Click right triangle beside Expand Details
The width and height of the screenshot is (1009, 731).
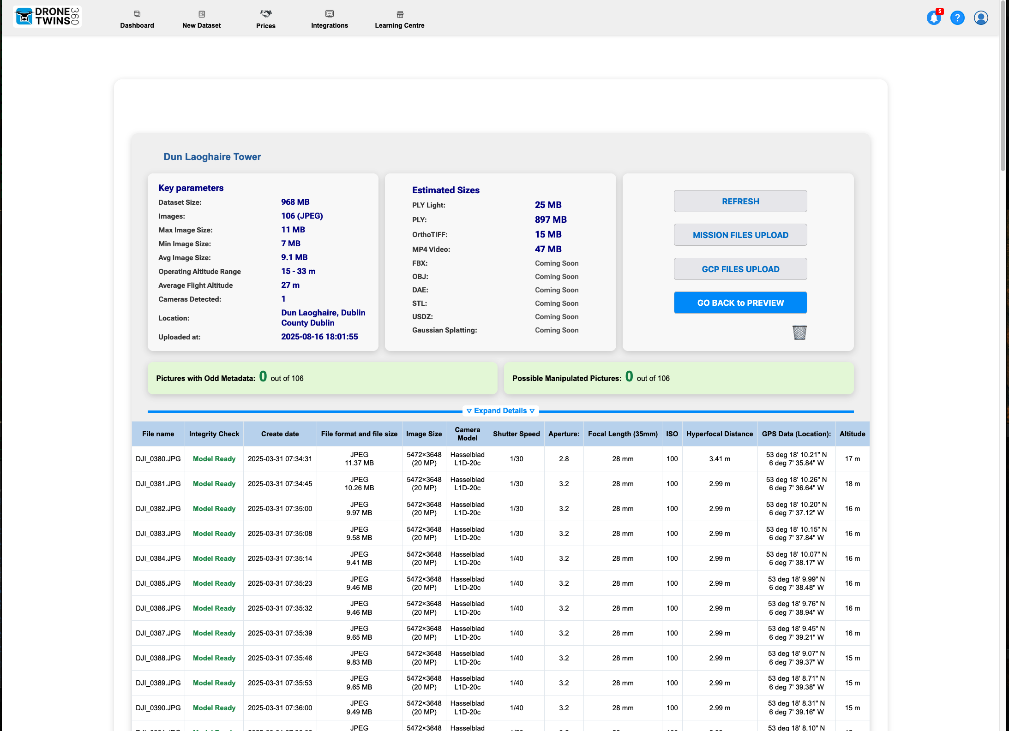pos(532,411)
